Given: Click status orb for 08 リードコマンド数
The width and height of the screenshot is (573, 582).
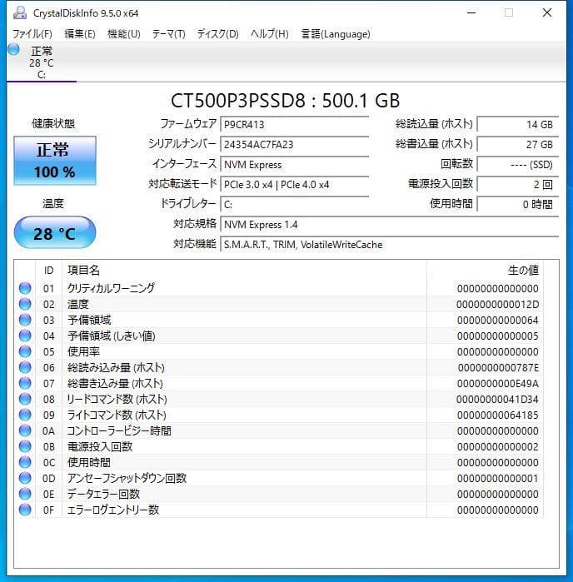Looking at the screenshot, I should click(25, 399).
